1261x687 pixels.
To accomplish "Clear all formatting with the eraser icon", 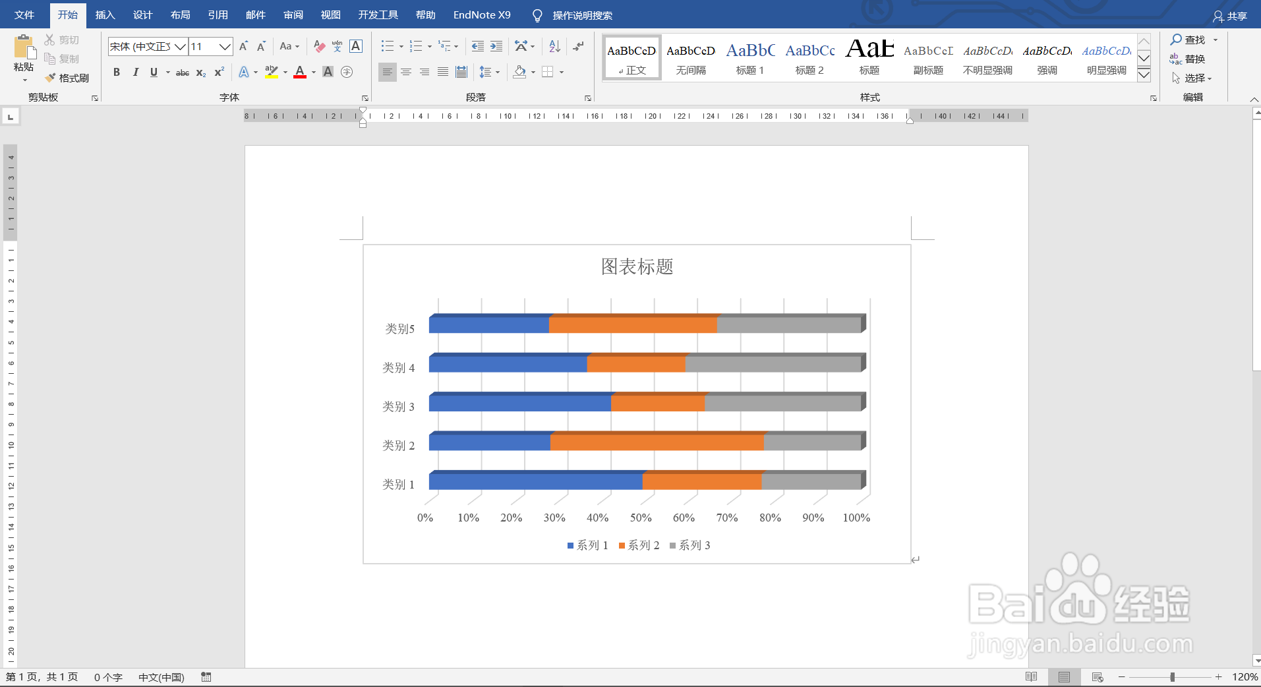I will tap(319, 46).
